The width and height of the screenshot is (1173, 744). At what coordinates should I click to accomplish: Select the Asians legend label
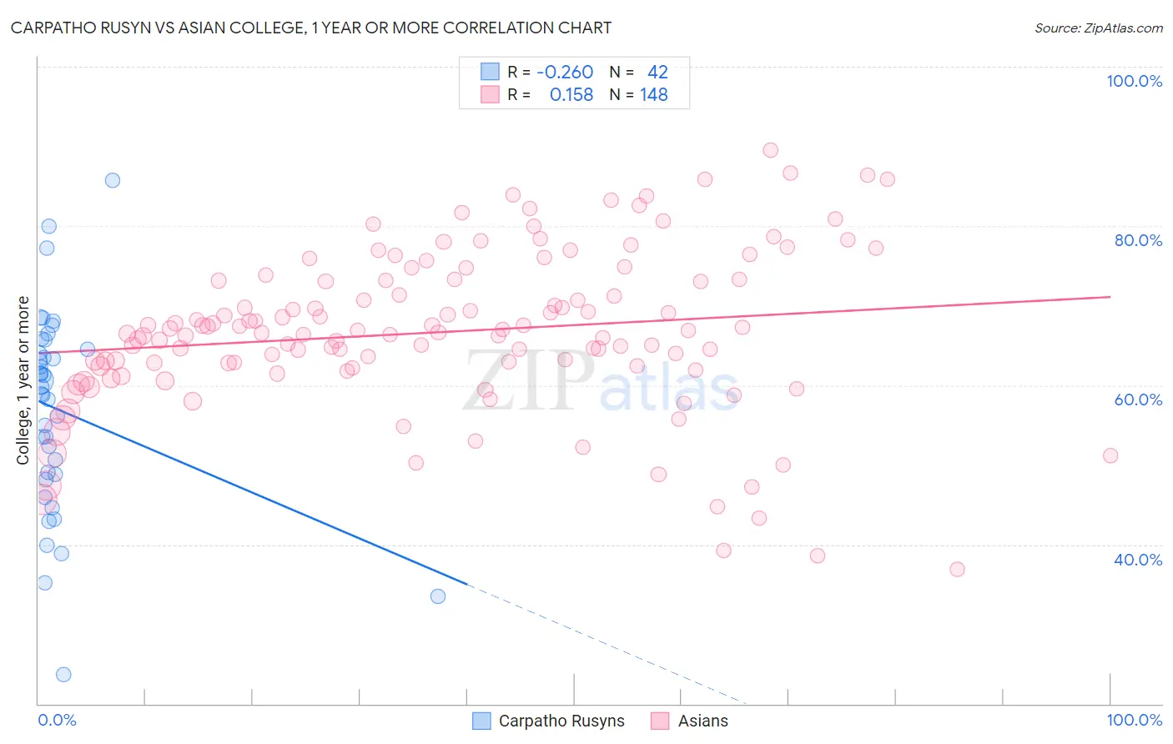click(703, 721)
